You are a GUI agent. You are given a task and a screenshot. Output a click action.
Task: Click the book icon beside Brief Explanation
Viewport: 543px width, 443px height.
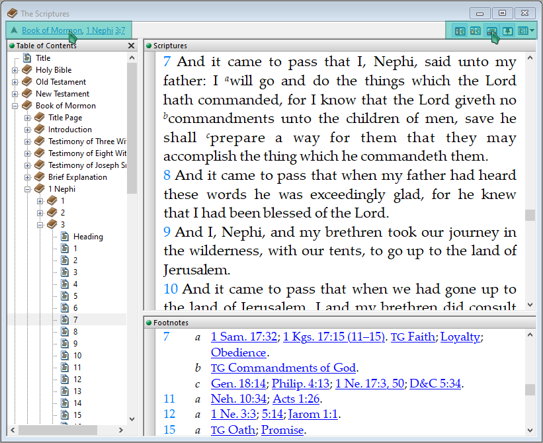[x=40, y=177]
